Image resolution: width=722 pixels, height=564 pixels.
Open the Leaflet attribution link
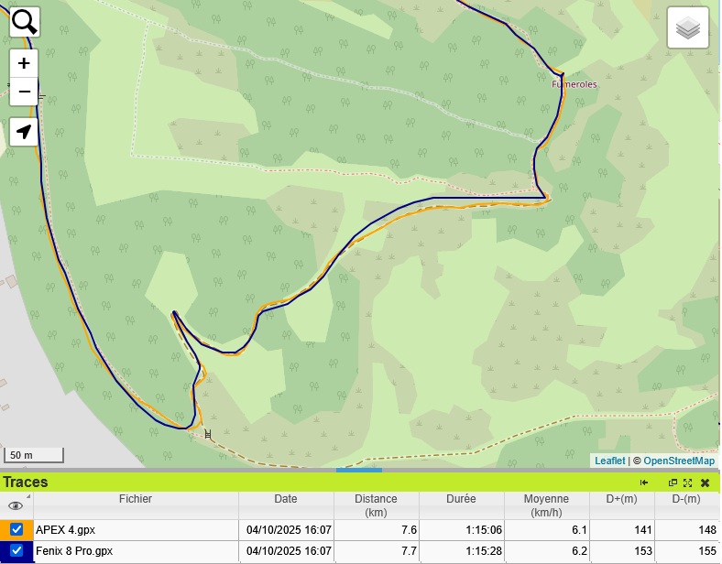[x=609, y=461]
